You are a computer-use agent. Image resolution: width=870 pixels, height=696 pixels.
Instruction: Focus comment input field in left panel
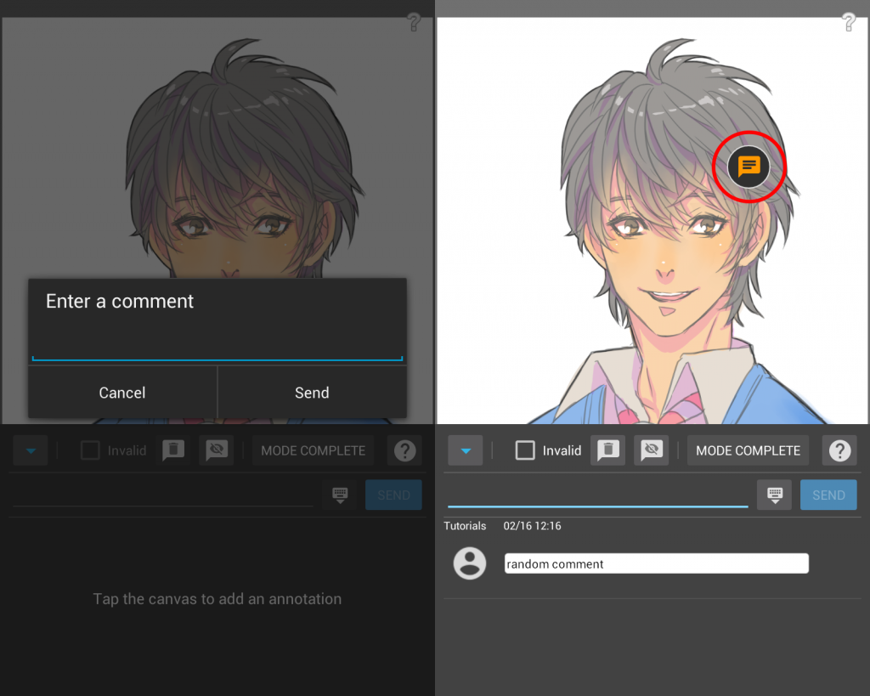pyautogui.click(x=163, y=495)
